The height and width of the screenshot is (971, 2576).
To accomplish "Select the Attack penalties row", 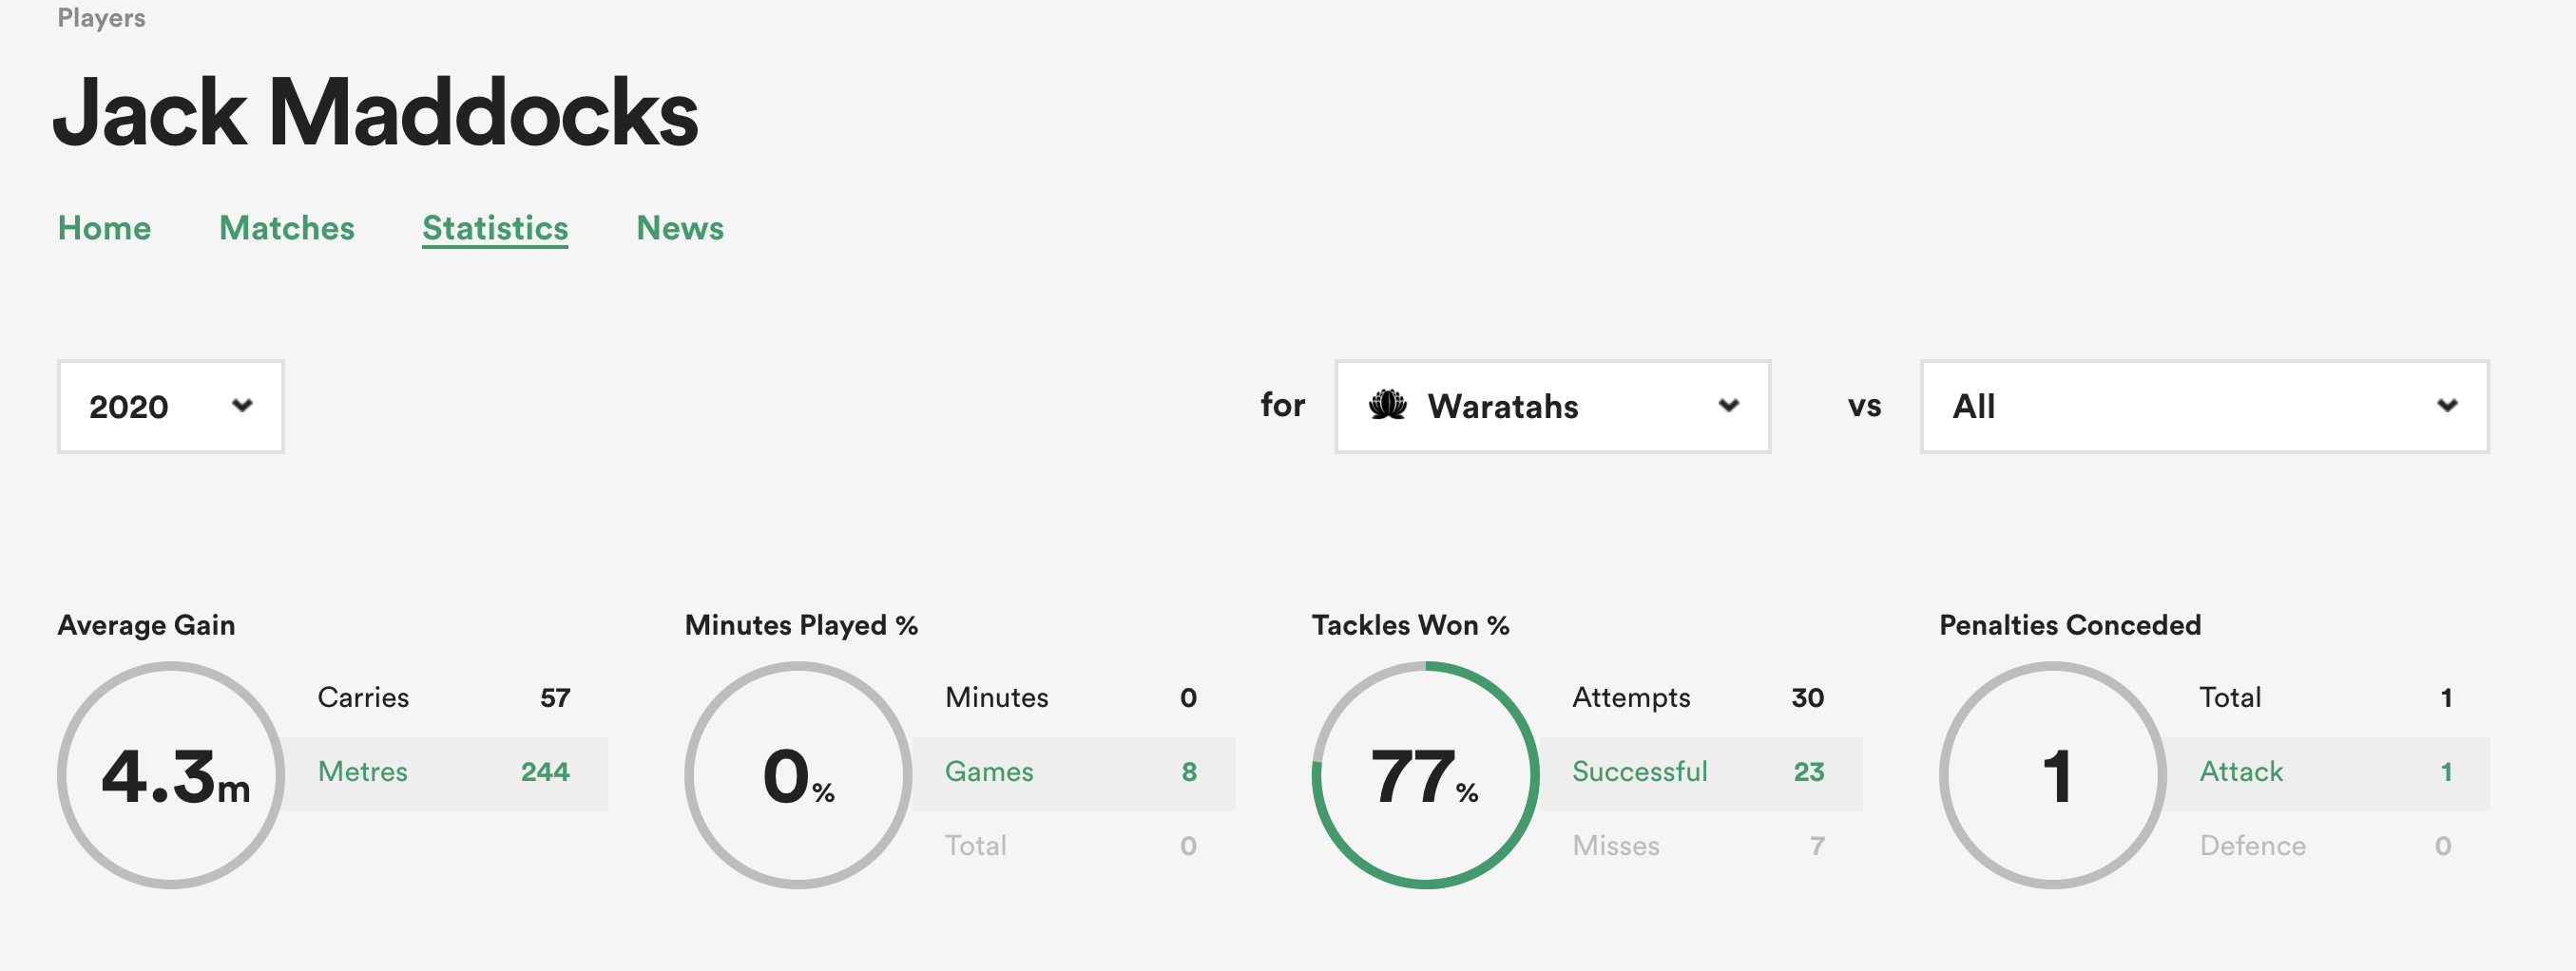I will (2324, 773).
